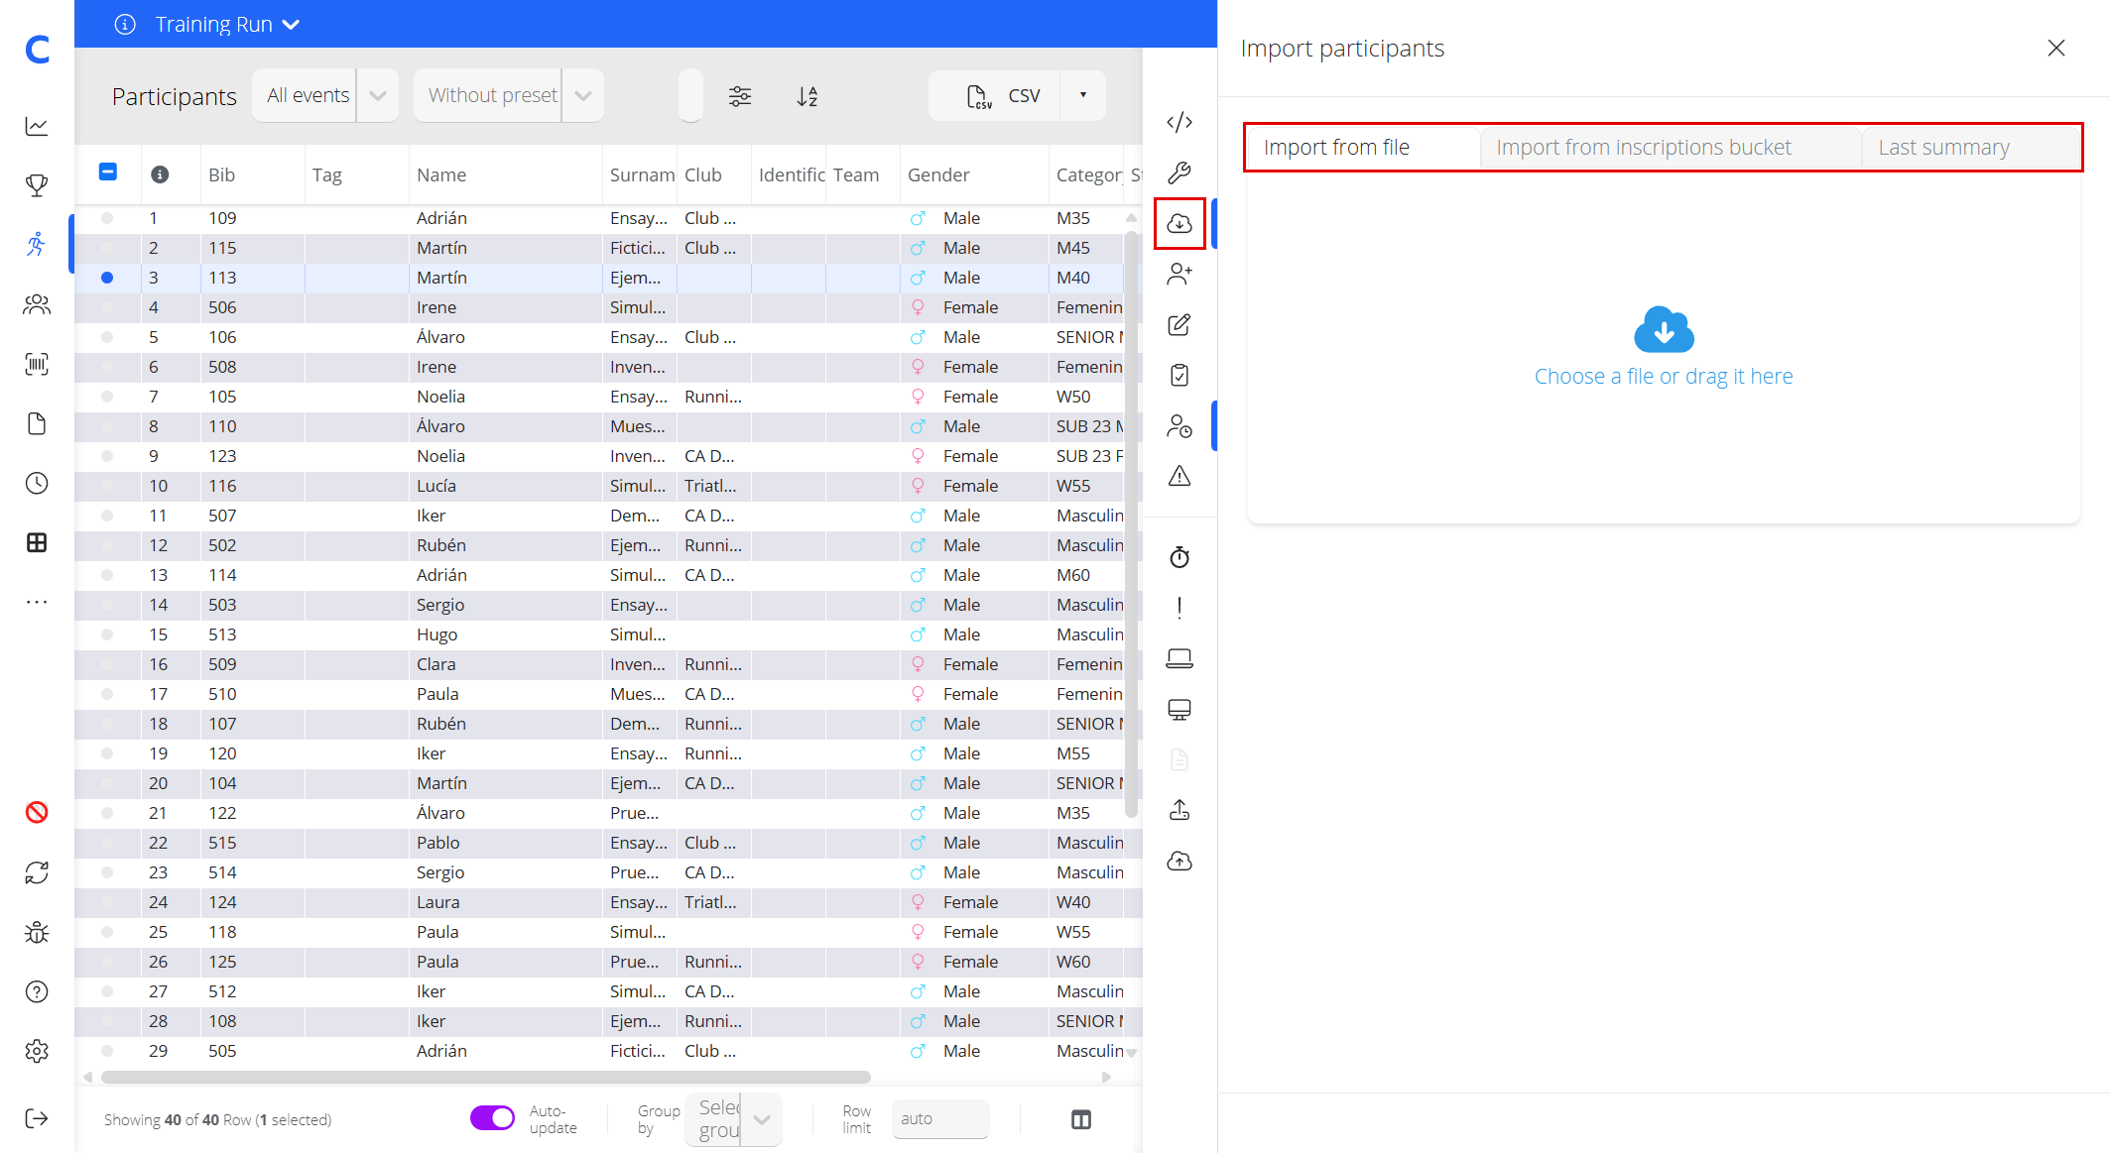Click the add participant icon
2110x1153 pixels.
click(1179, 274)
